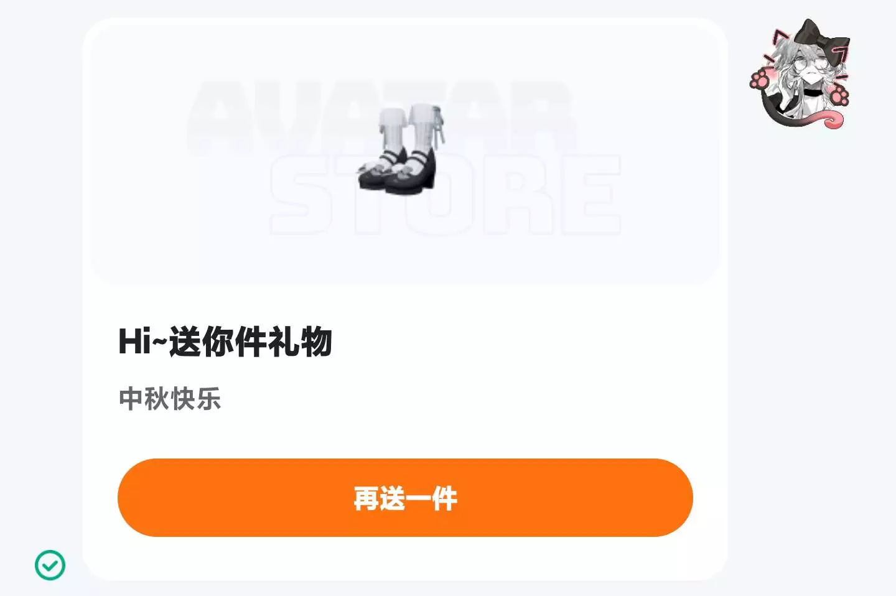Click the delivered message check indicator
Screen dimensions: 896x596
pos(50,565)
